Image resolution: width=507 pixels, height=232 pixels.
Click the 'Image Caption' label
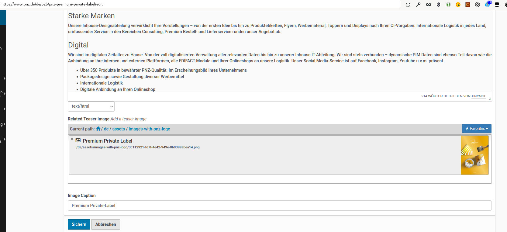point(82,196)
